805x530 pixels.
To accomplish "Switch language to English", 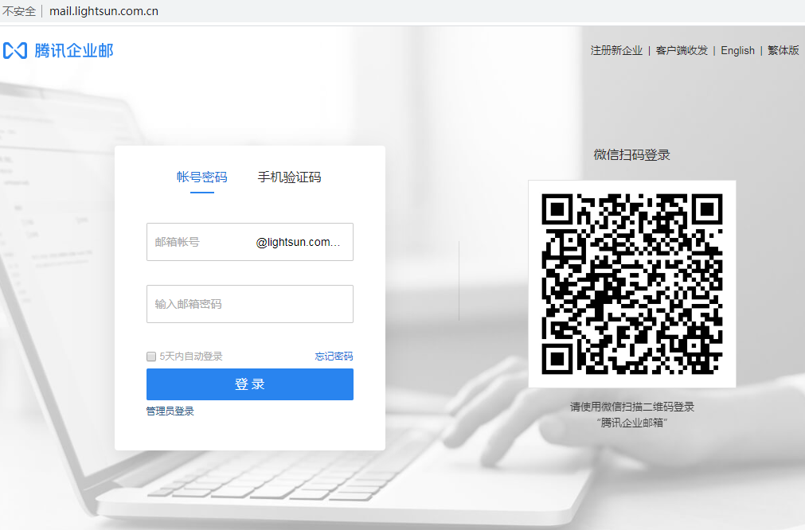I will pyautogui.click(x=737, y=51).
